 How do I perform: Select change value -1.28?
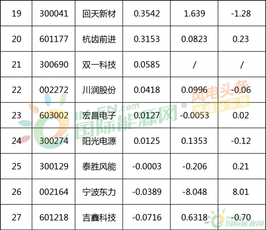point(241,14)
